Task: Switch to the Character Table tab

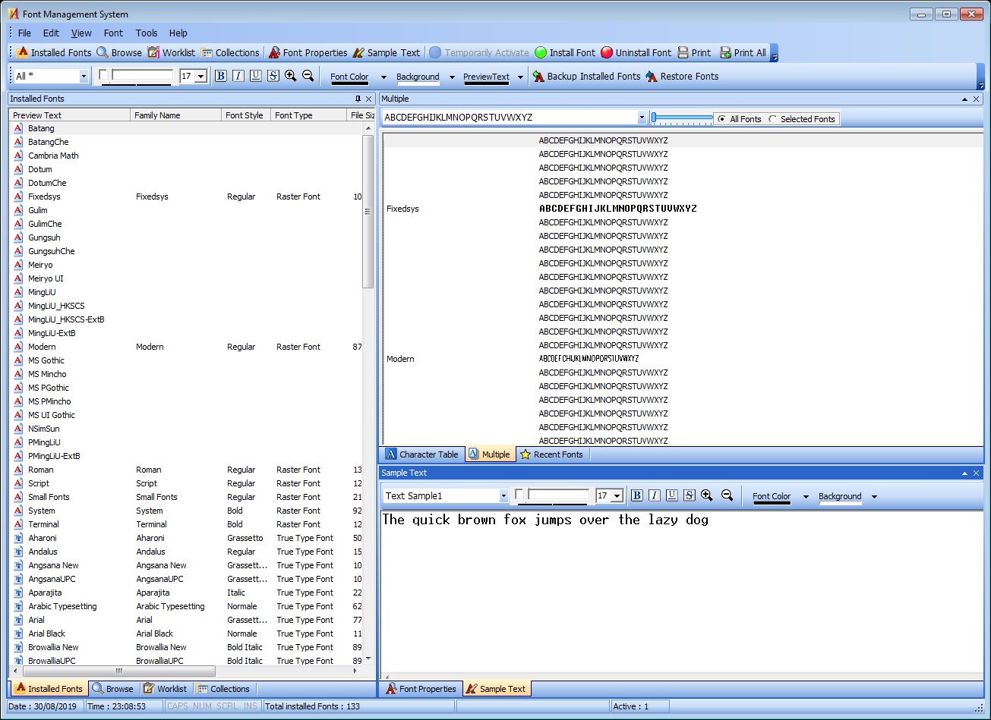Action: [421, 454]
